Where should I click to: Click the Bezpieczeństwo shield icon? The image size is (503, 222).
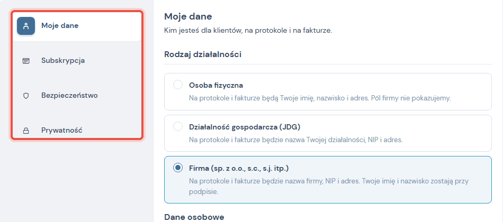(26, 96)
